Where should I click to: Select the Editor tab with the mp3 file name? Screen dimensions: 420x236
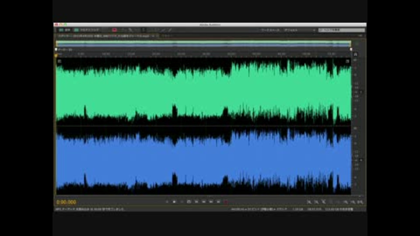(103, 35)
